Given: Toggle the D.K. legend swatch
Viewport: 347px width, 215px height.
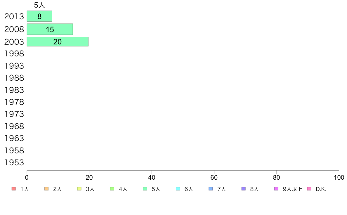Looking at the screenshot, I should click(x=309, y=189).
